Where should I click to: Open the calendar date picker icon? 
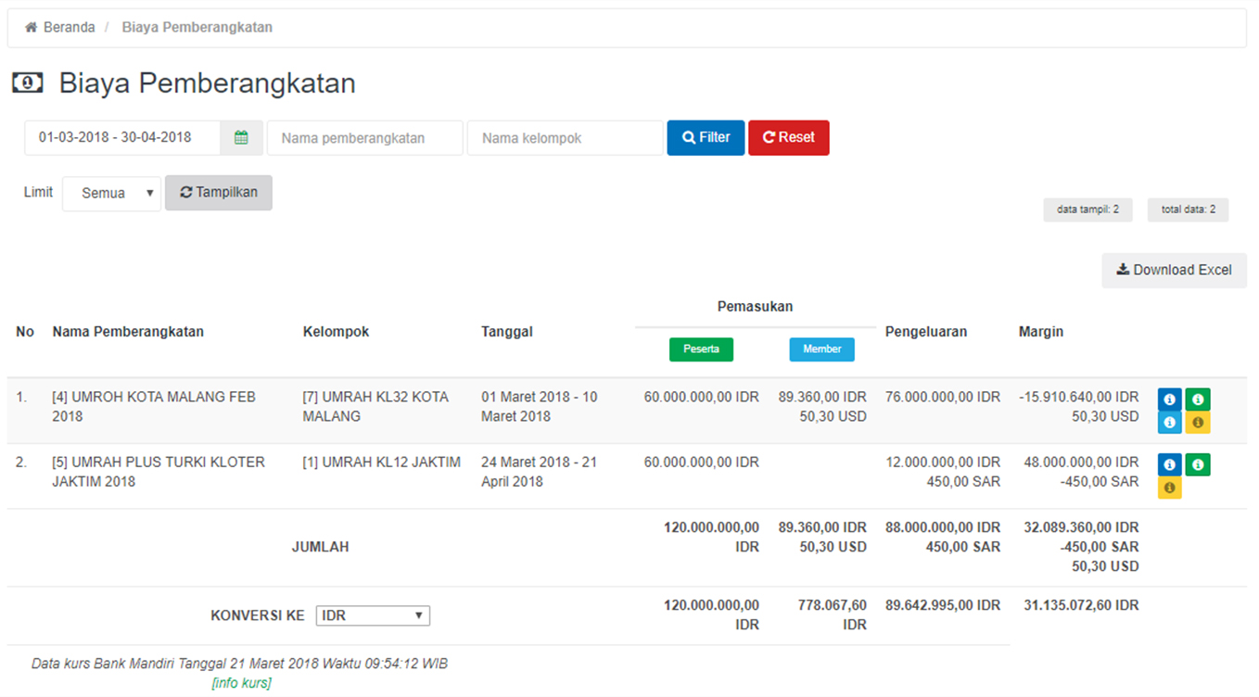pos(241,138)
